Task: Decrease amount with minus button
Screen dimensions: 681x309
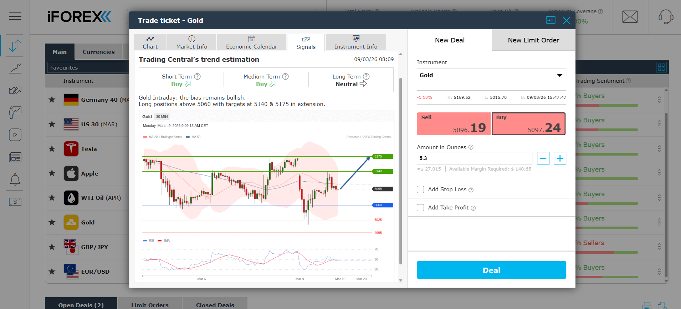Action: [543, 158]
